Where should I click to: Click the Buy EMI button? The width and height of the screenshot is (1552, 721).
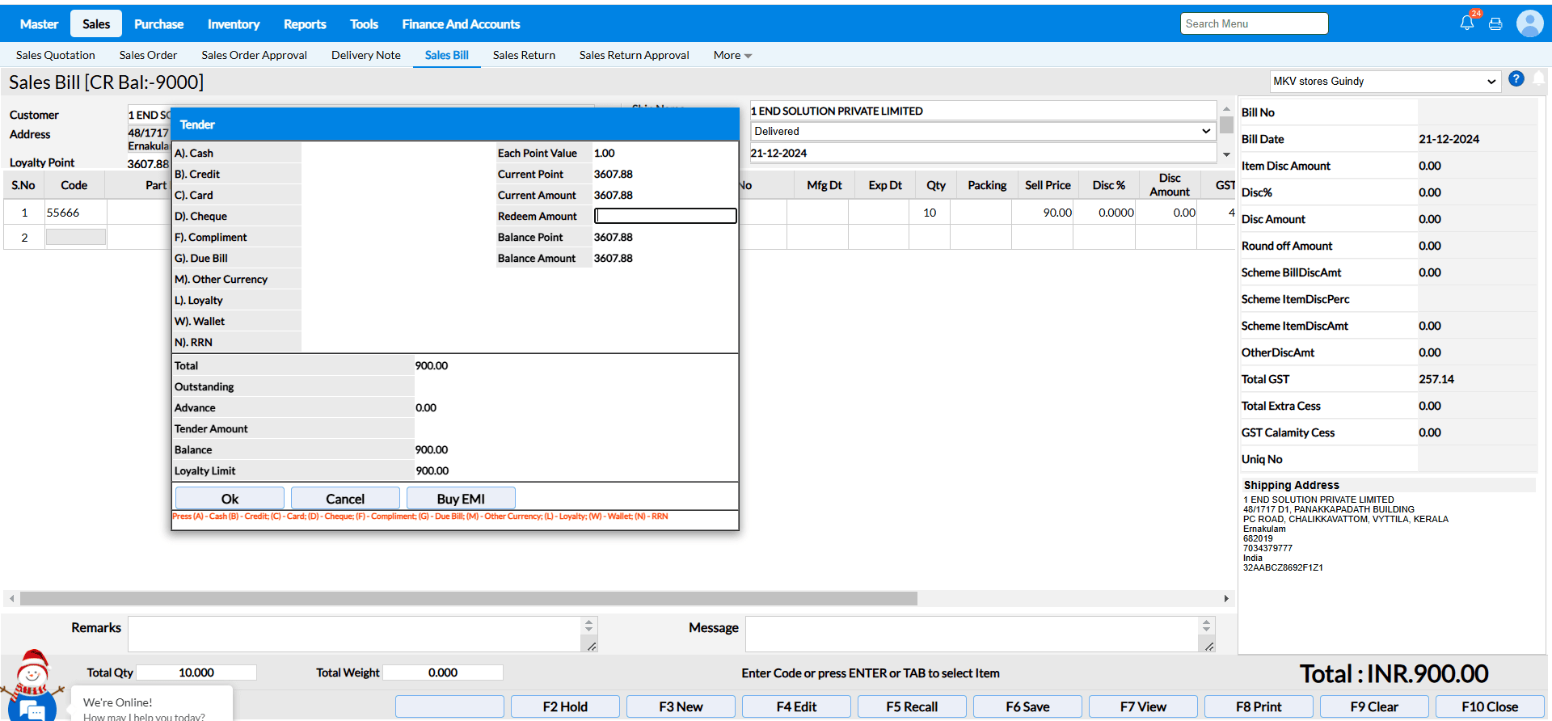(461, 499)
